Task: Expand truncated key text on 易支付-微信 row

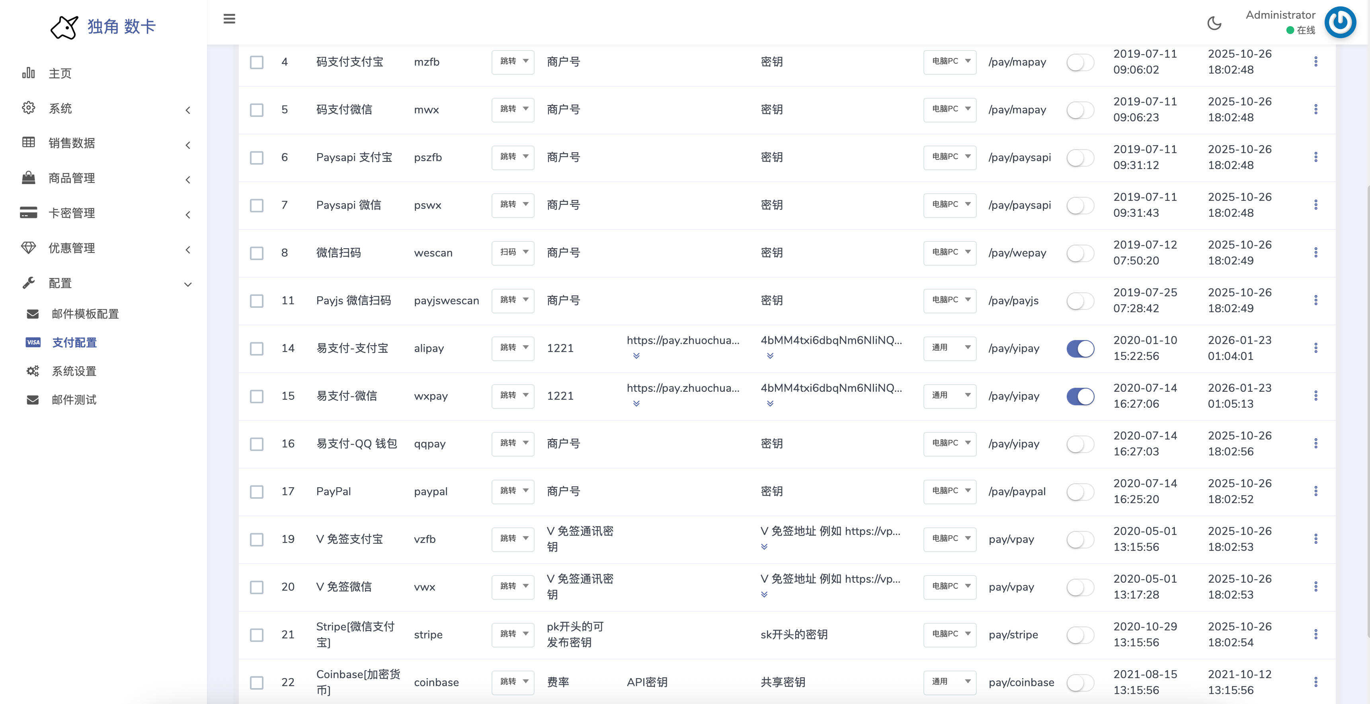Action: click(x=769, y=404)
